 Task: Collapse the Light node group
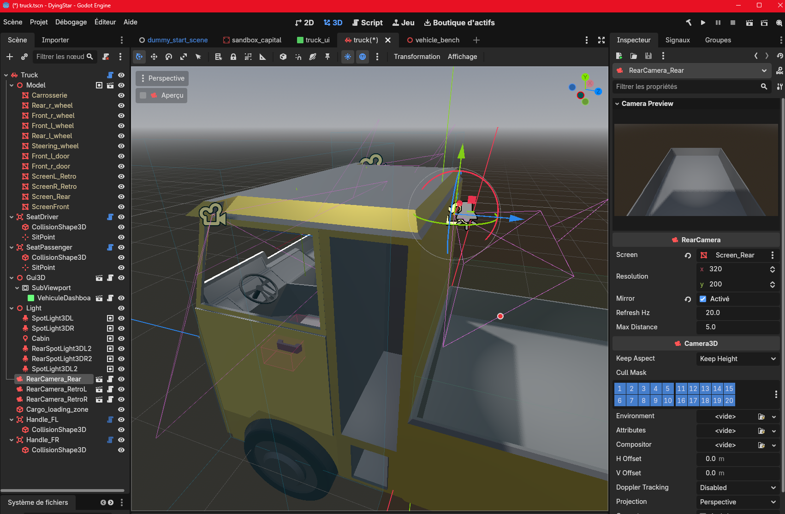pyautogui.click(x=12, y=308)
